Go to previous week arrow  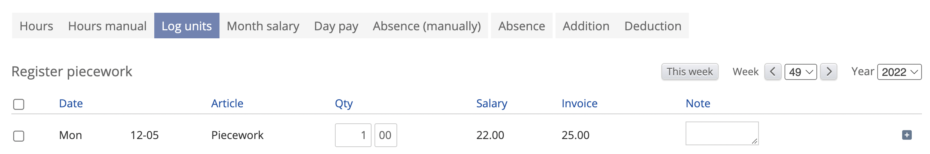tap(773, 72)
